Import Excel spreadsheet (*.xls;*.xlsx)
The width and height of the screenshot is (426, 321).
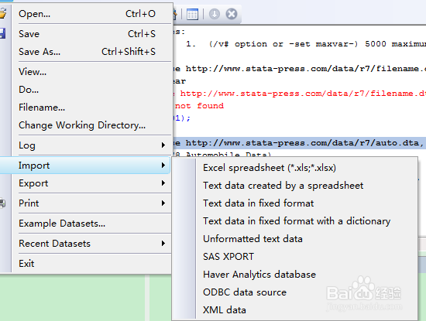[x=295, y=168]
